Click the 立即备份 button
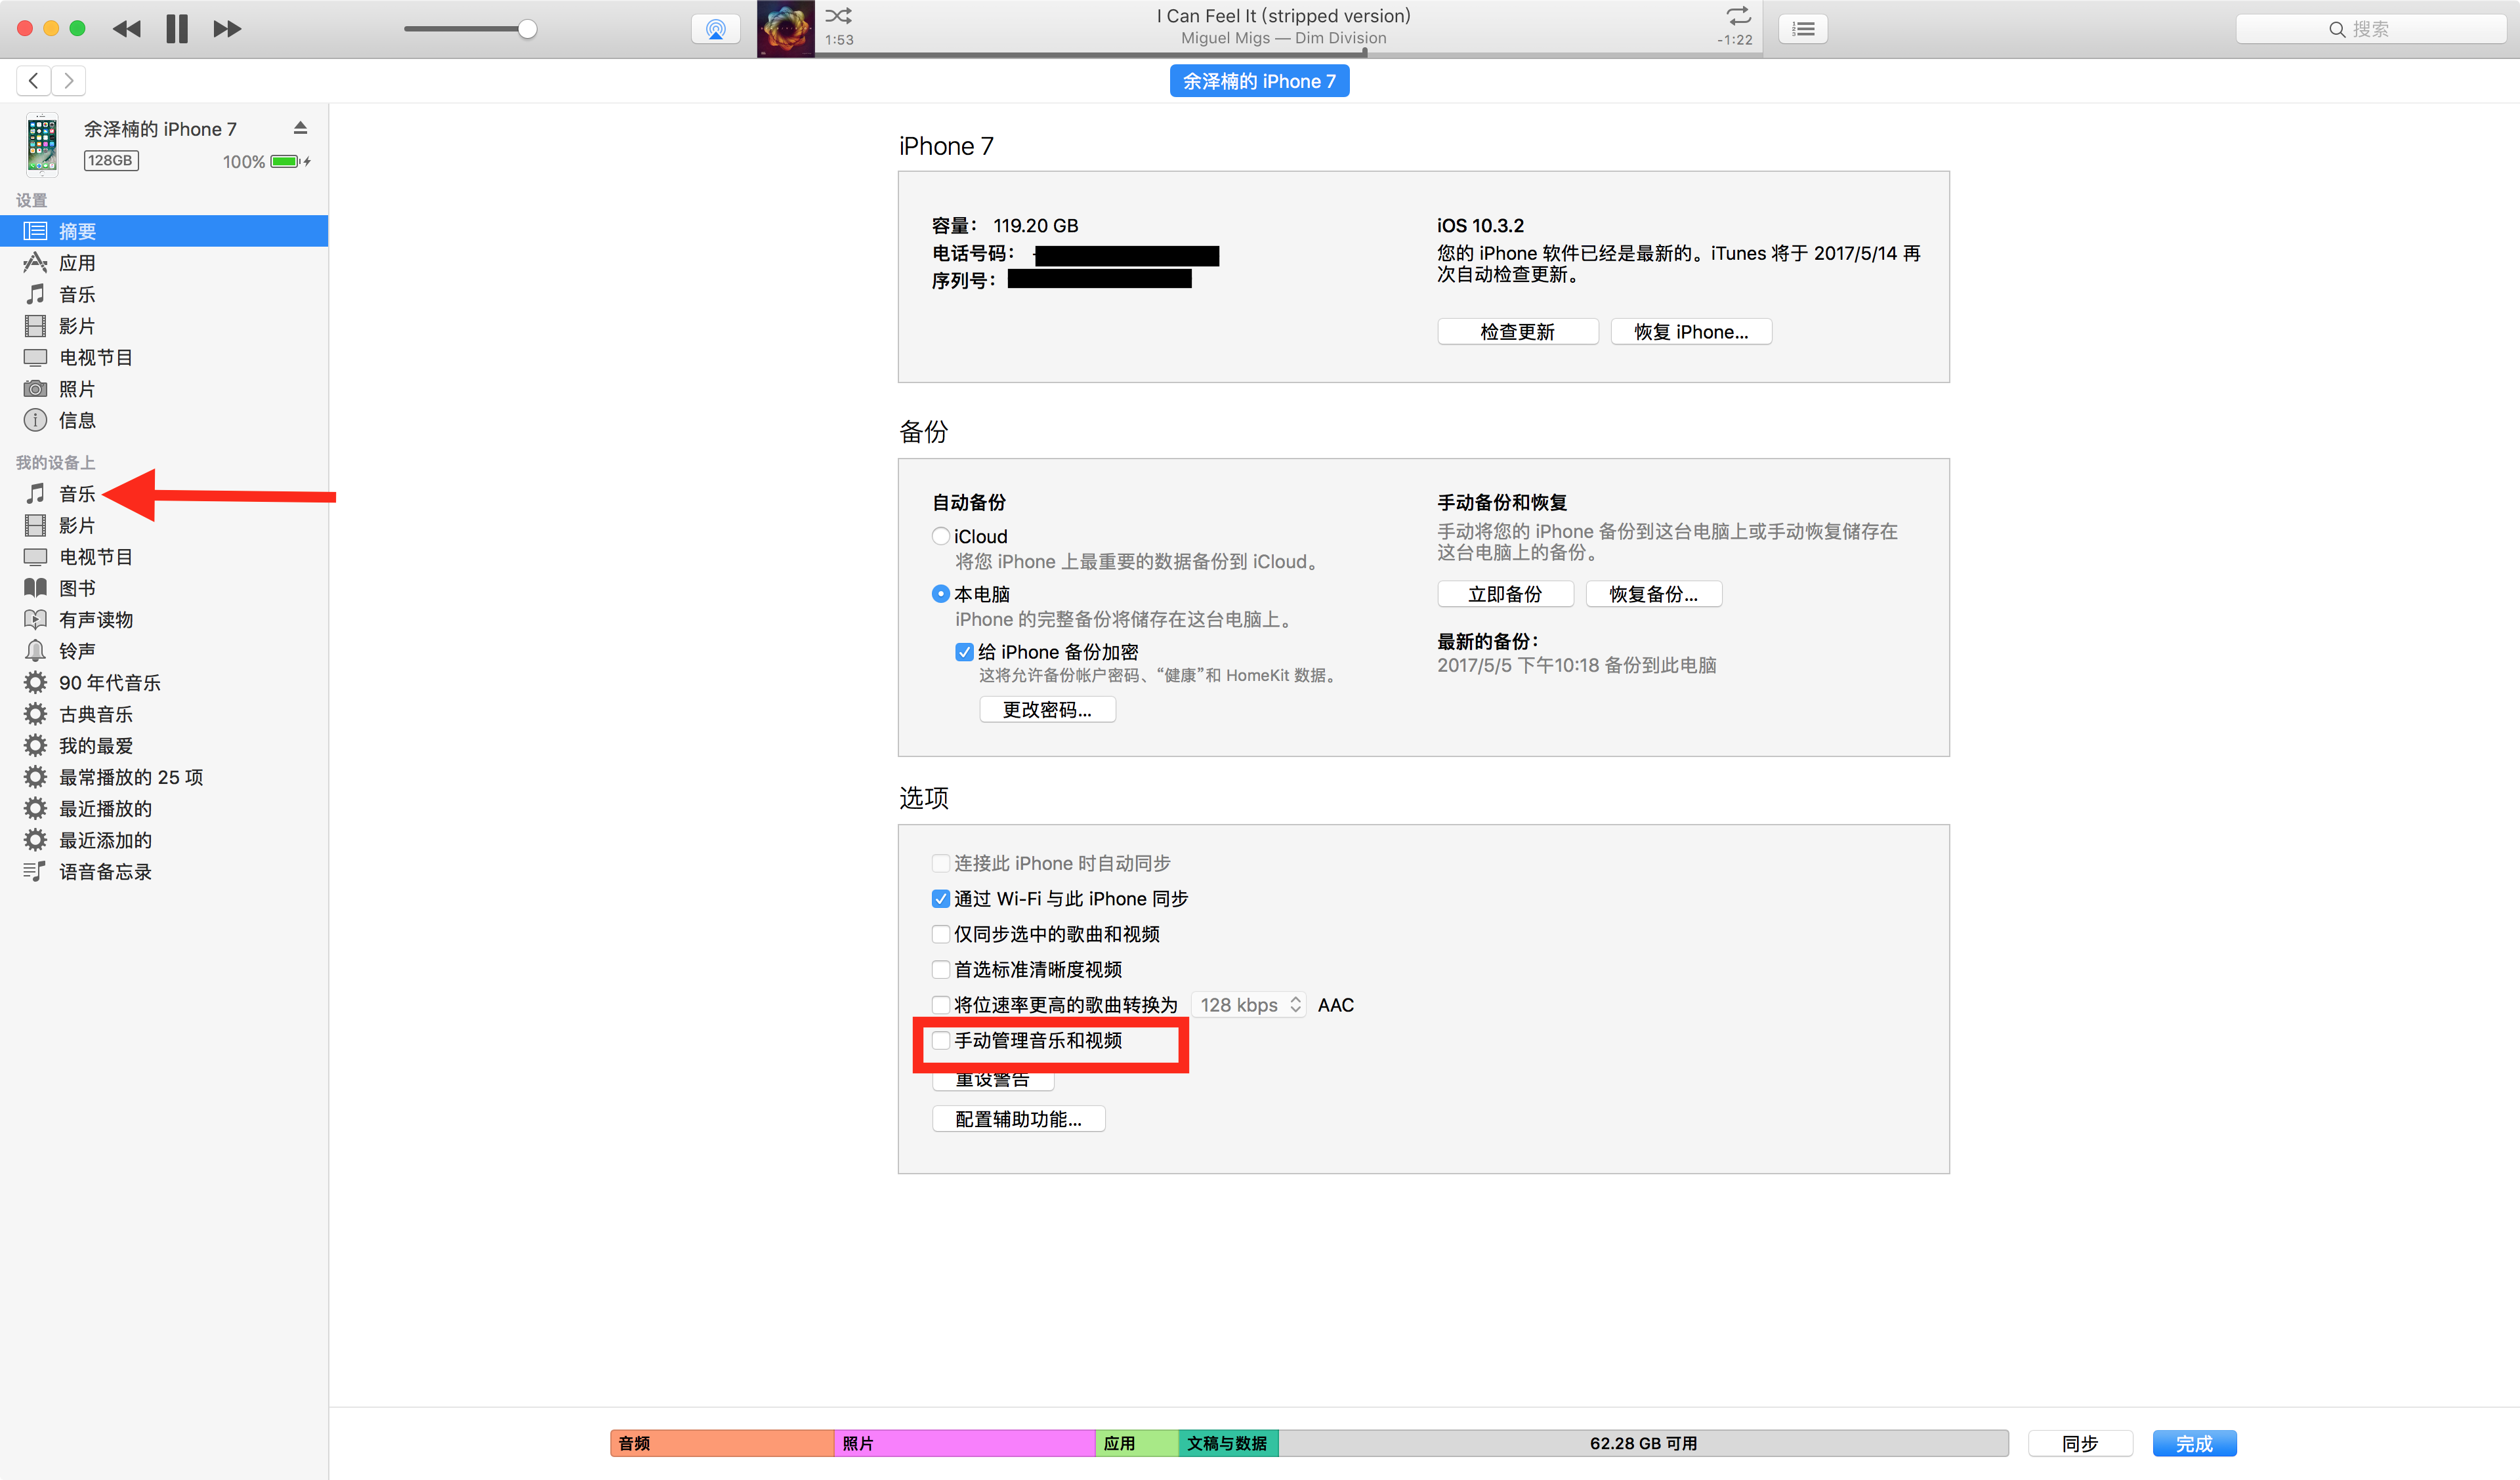This screenshot has width=2520, height=1480. coord(1505,594)
